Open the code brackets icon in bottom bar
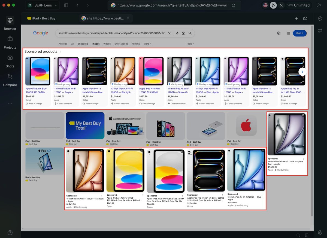 [x=307, y=235]
